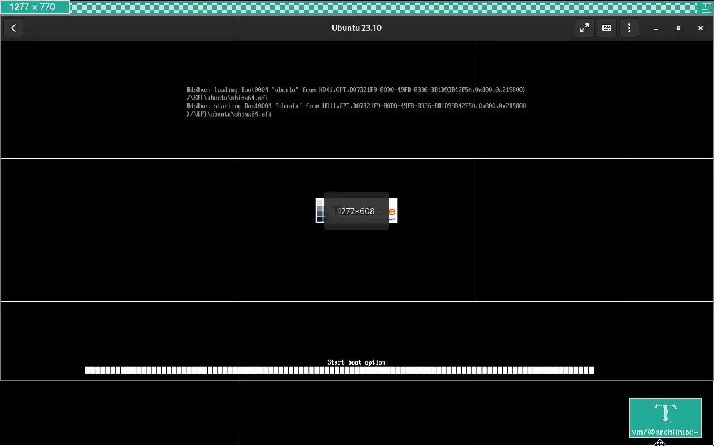Click the "Ubuntu 23.10" window title

(x=356, y=28)
